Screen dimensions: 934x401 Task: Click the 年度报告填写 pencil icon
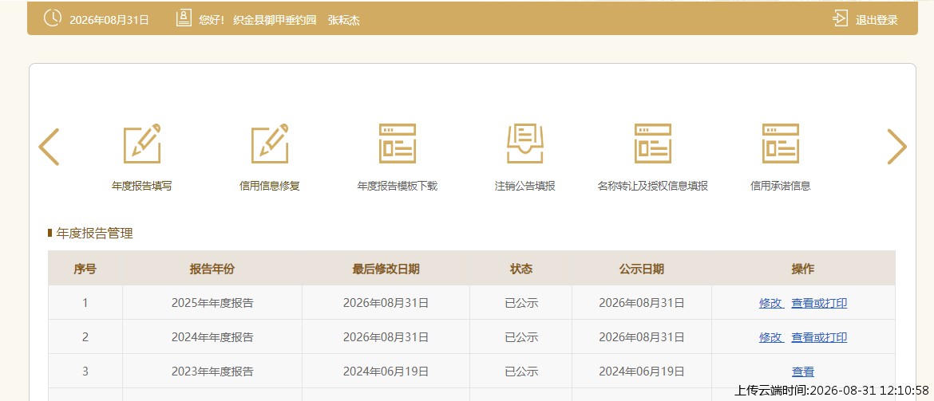pyautogui.click(x=142, y=143)
